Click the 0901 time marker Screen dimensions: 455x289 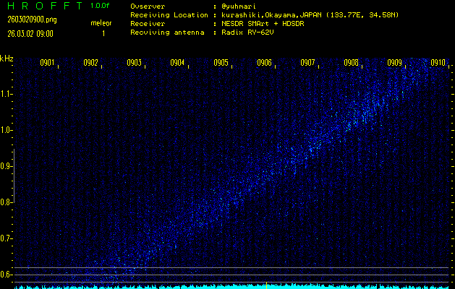tap(47, 63)
